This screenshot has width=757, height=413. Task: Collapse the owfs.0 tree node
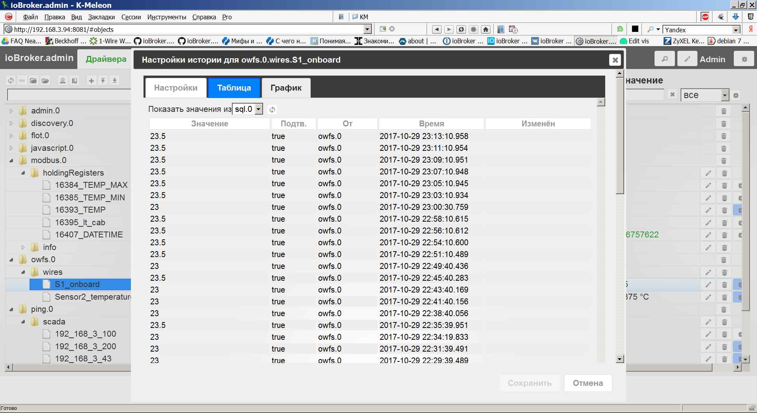point(11,260)
